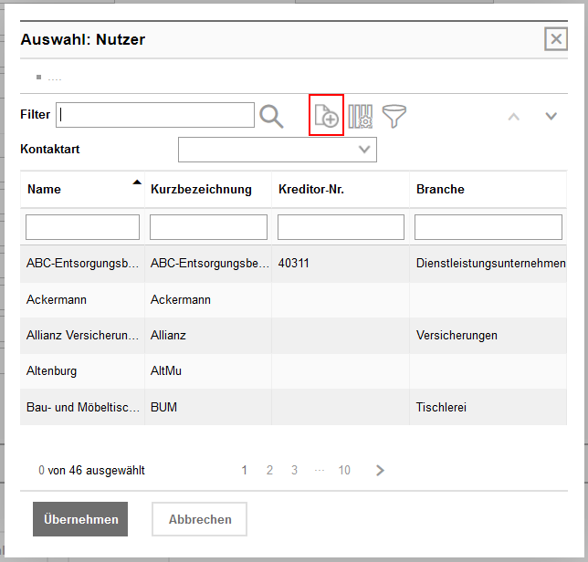The width and height of the screenshot is (588, 562).
Task: Click the Kurzbezeichnung column header
Action: click(201, 190)
